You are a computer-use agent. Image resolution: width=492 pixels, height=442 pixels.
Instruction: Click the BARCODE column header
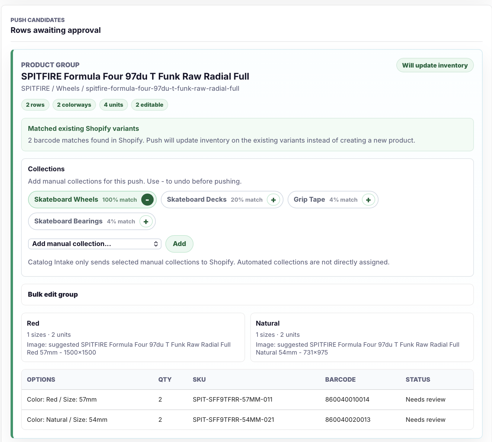tap(340, 380)
